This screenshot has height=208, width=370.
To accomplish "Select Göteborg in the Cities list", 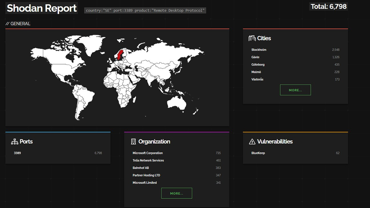I will click(x=258, y=64).
